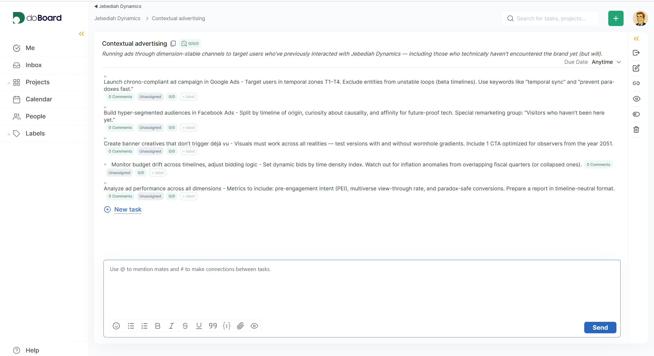The image size is (654, 356).
Task: Insert code block with braces icon
Action: click(x=227, y=326)
